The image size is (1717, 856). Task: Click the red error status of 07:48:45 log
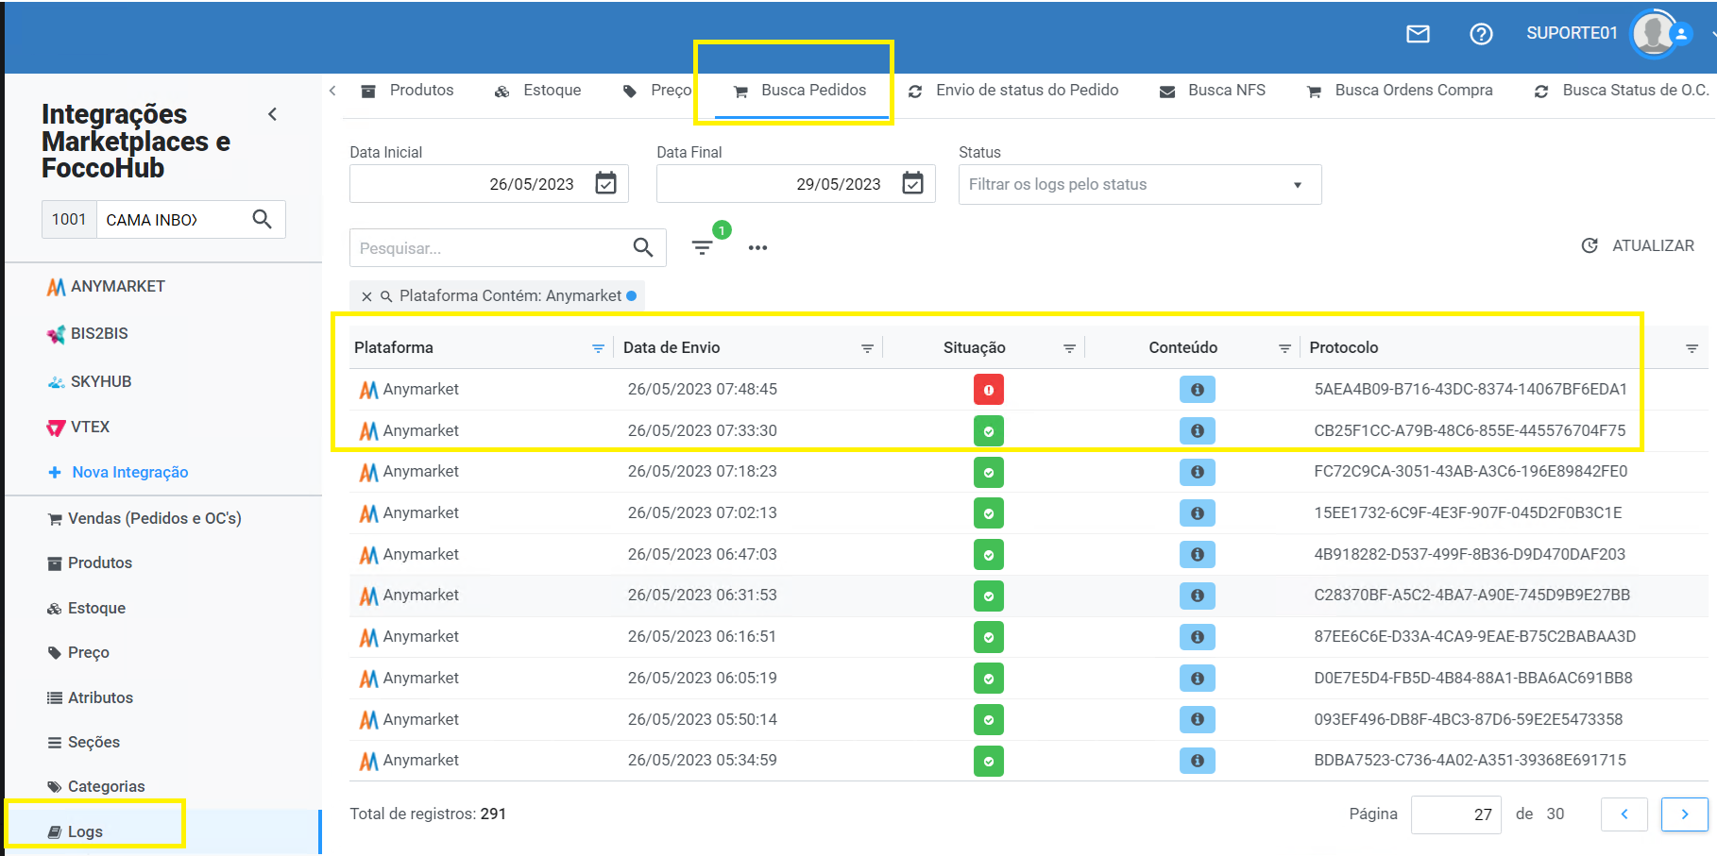pos(989,389)
